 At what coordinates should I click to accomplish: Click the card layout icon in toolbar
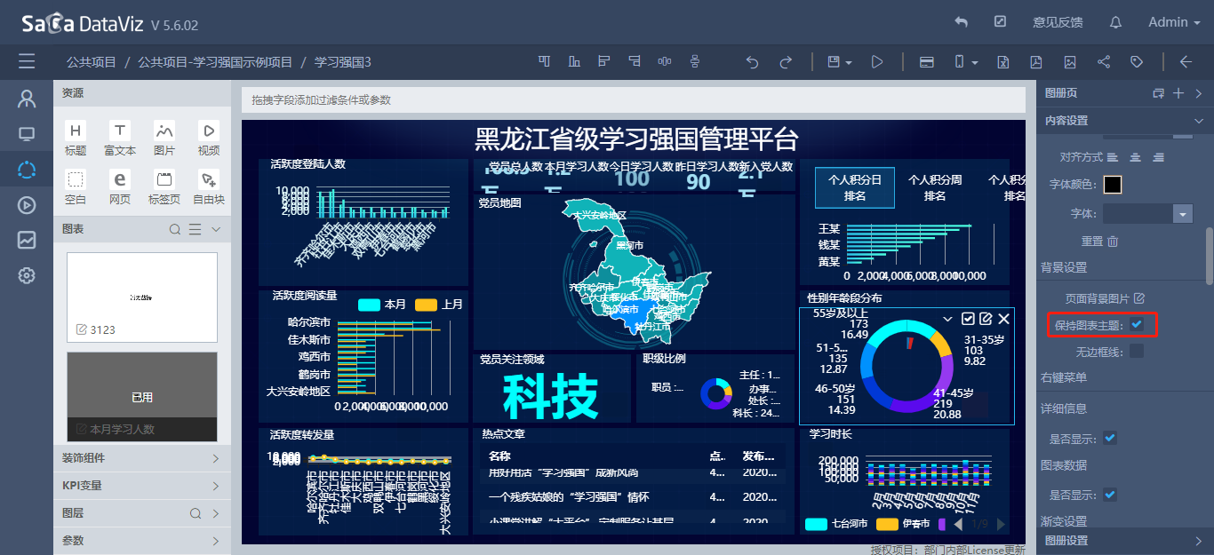926,62
